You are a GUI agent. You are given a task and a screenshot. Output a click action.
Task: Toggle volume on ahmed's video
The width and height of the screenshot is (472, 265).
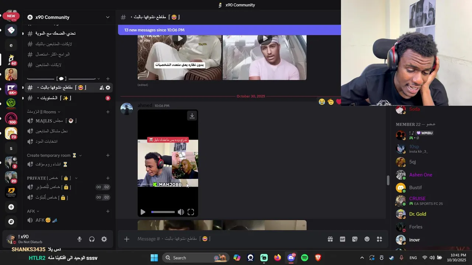[x=181, y=212]
